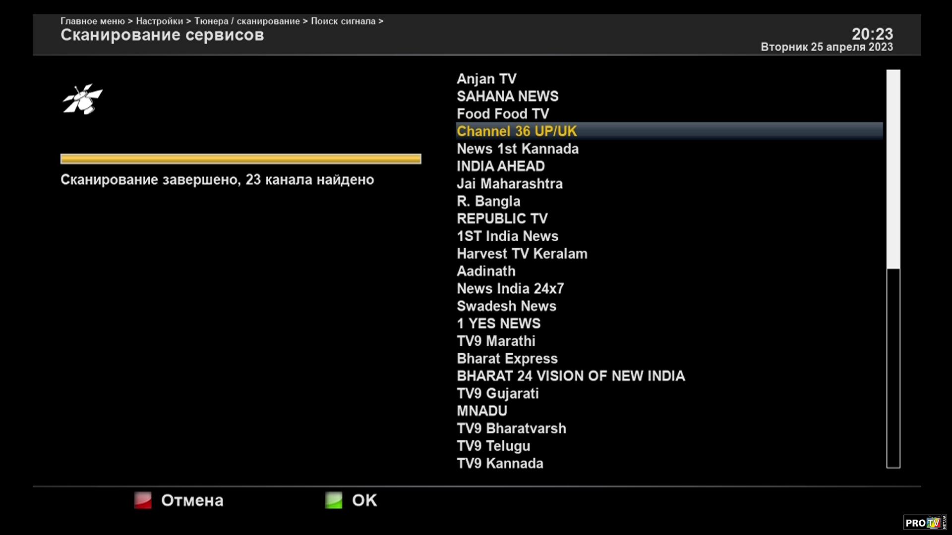This screenshot has width=952, height=535.
Task: Click Поиск сигнала in the breadcrumb
Action: tap(343, 21)
